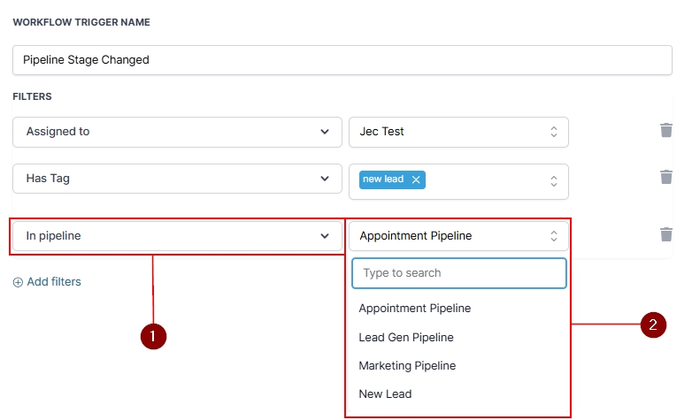The width and height of the screenshot is (692, 420).
Task: Focus the Type to search field
Action: coord(458,273)
